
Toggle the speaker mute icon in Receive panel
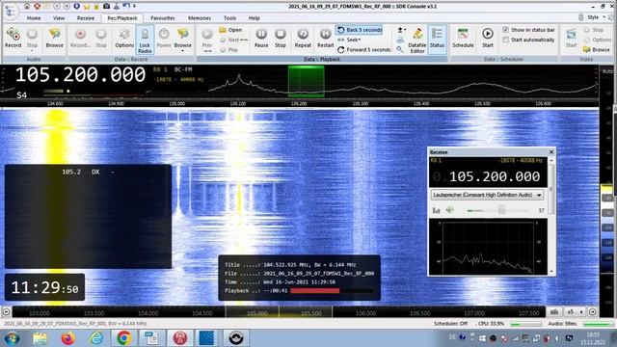pos(449,210)
